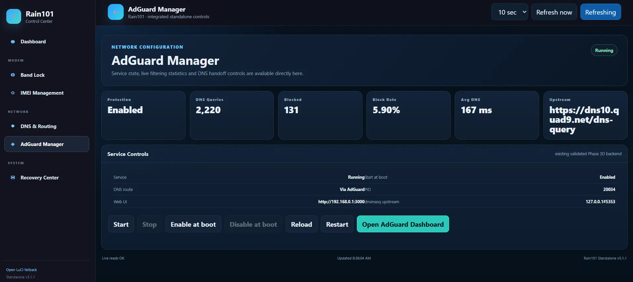The height and width of the screenshot is (282, 633).
Task: Expand the 10 sec refresh interval dropdown
Action: (x=510, y=12)
